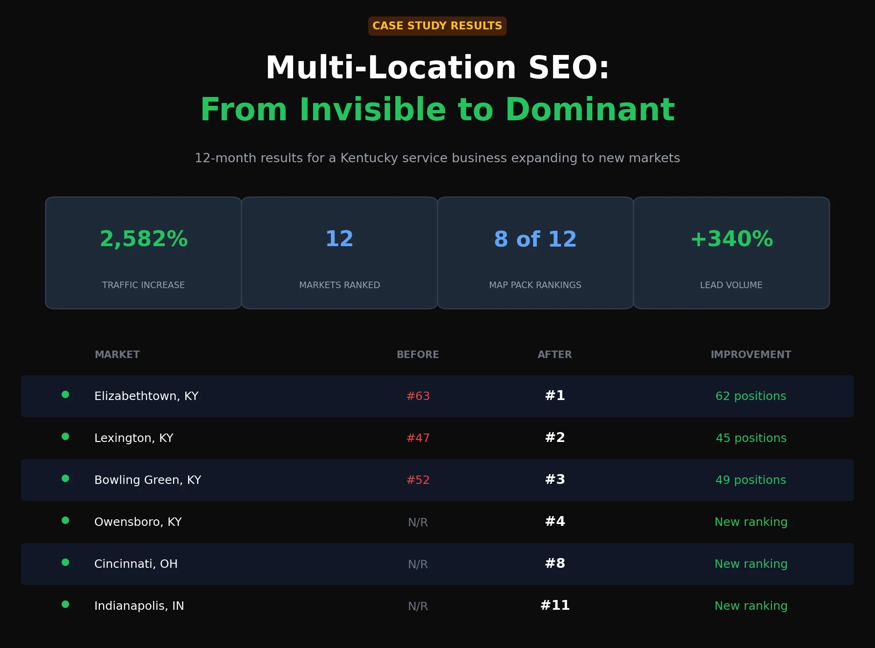Open the CASE STUDY RESULTS badge
875x648 pixels.
point(437,26)
